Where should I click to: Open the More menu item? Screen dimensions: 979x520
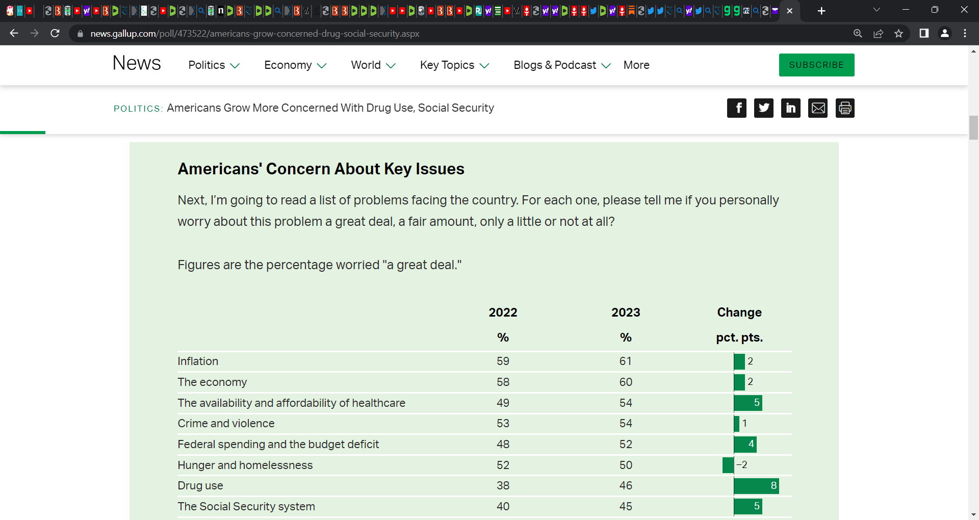[636, 65]
